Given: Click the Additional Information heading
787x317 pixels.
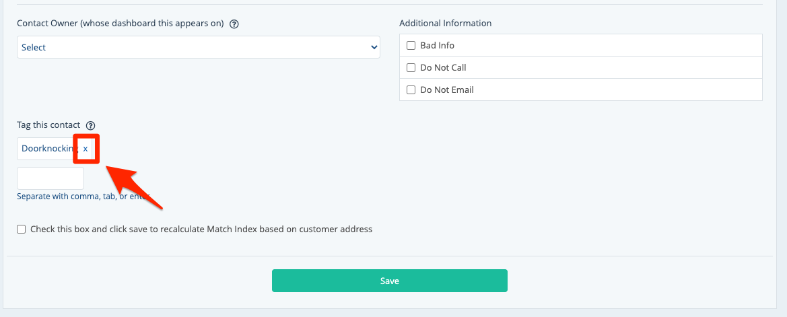Looking at the screenshot, I should (445, 24).
